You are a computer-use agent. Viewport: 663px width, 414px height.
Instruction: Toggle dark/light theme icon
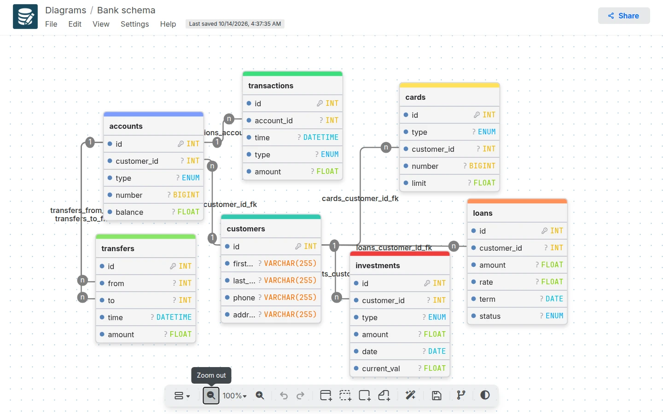coord(485,395)
